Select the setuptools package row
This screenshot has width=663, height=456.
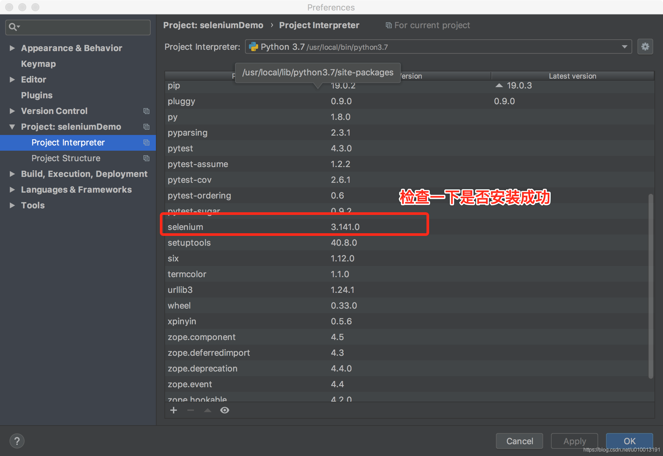click(409, 243)
